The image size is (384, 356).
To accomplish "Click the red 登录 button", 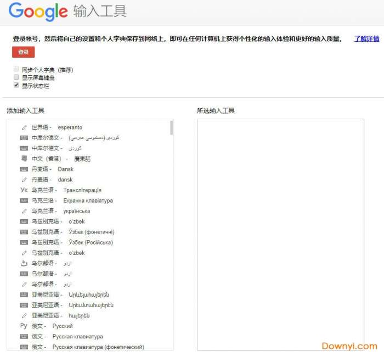I will click(x=23, y=52).
